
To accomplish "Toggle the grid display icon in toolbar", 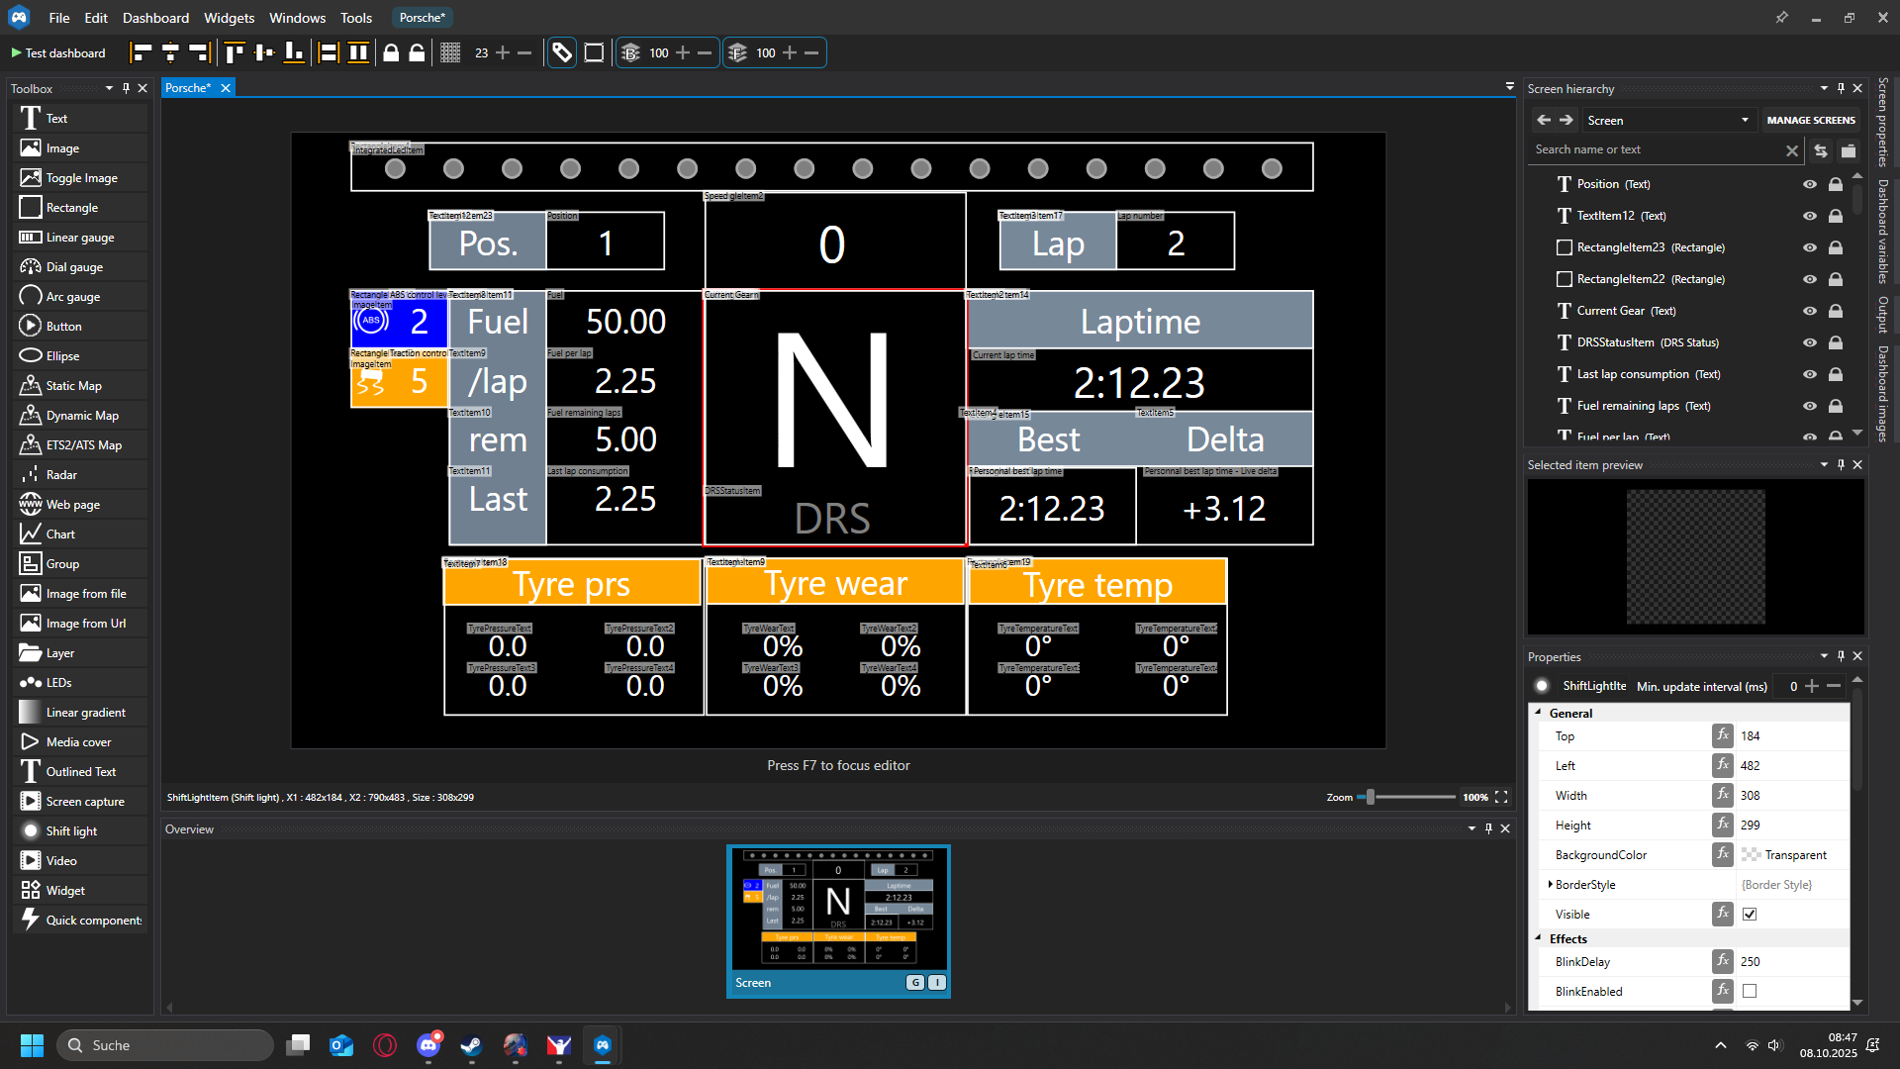I will pos(450,53).
